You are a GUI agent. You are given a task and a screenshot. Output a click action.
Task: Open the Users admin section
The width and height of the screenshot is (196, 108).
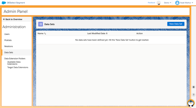[x=7, y=34]
